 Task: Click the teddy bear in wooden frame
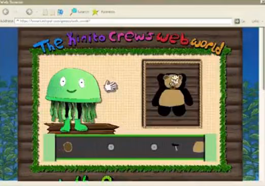[x=172, y=95]
